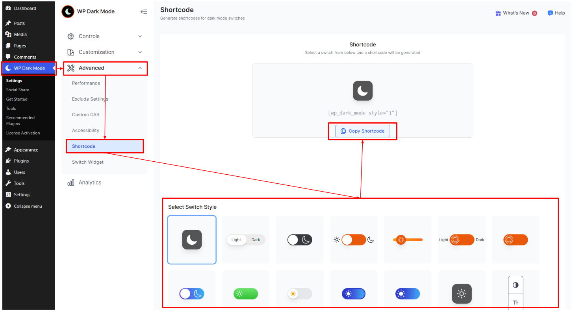575x312 pixels.
Task: Open the Custom CSS page
Action: [85, 114]
